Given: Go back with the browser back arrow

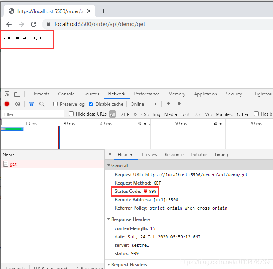Looking at the screenshot, I should coord(9,24).
